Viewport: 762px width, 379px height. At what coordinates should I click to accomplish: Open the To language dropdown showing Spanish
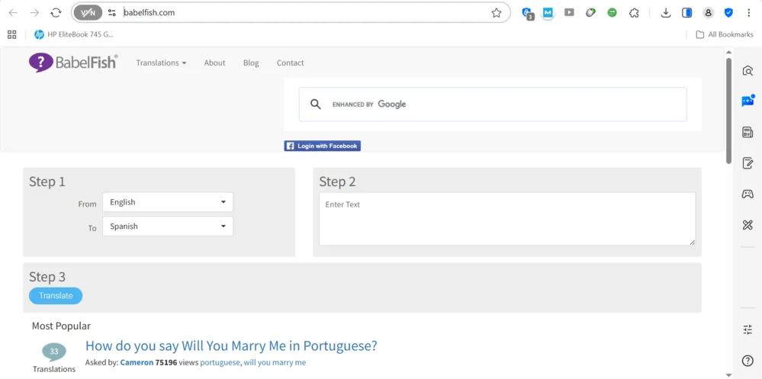pyautogui.click(x=168, y=226)
